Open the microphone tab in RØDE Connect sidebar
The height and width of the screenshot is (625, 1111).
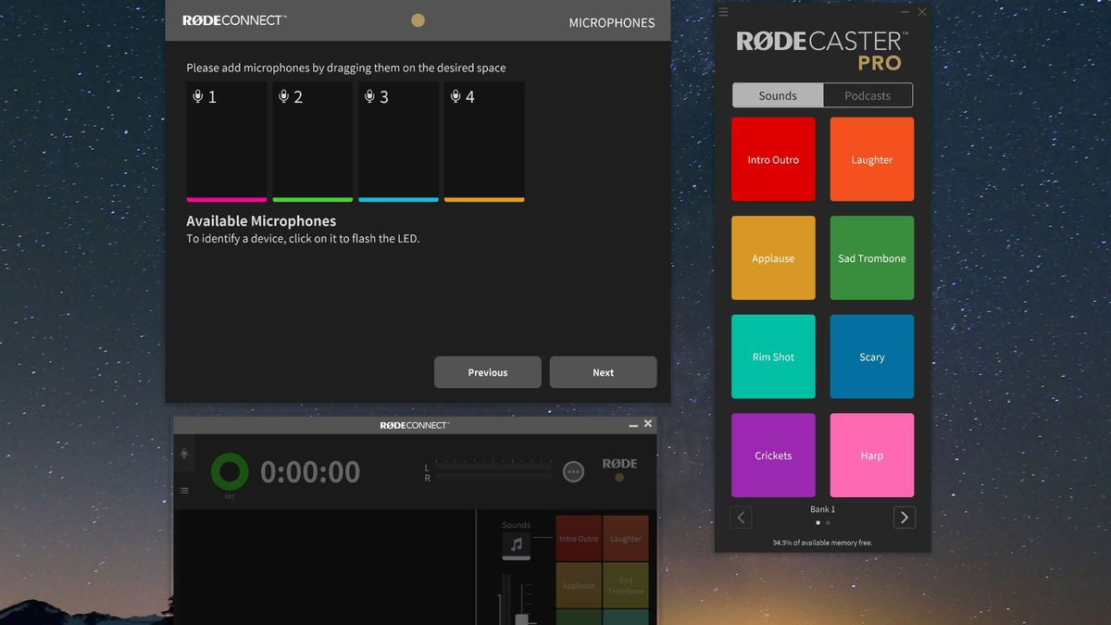(x=184, y=453)
